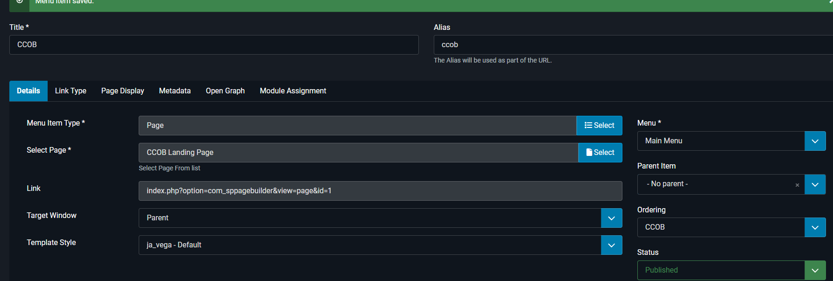
Task: Expand the Target Window dropdown
Action: click(x=611, y=218)
